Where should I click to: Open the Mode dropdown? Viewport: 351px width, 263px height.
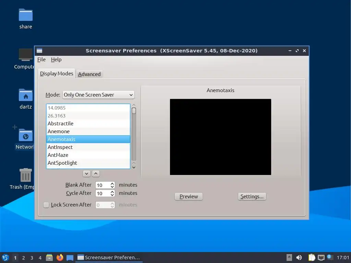click(98, 95)
